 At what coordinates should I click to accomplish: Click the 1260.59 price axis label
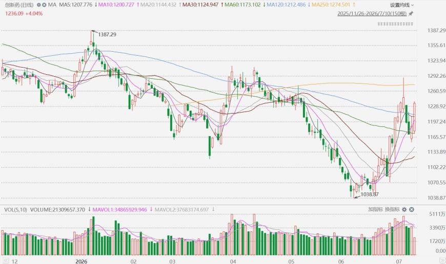(436, 91)
